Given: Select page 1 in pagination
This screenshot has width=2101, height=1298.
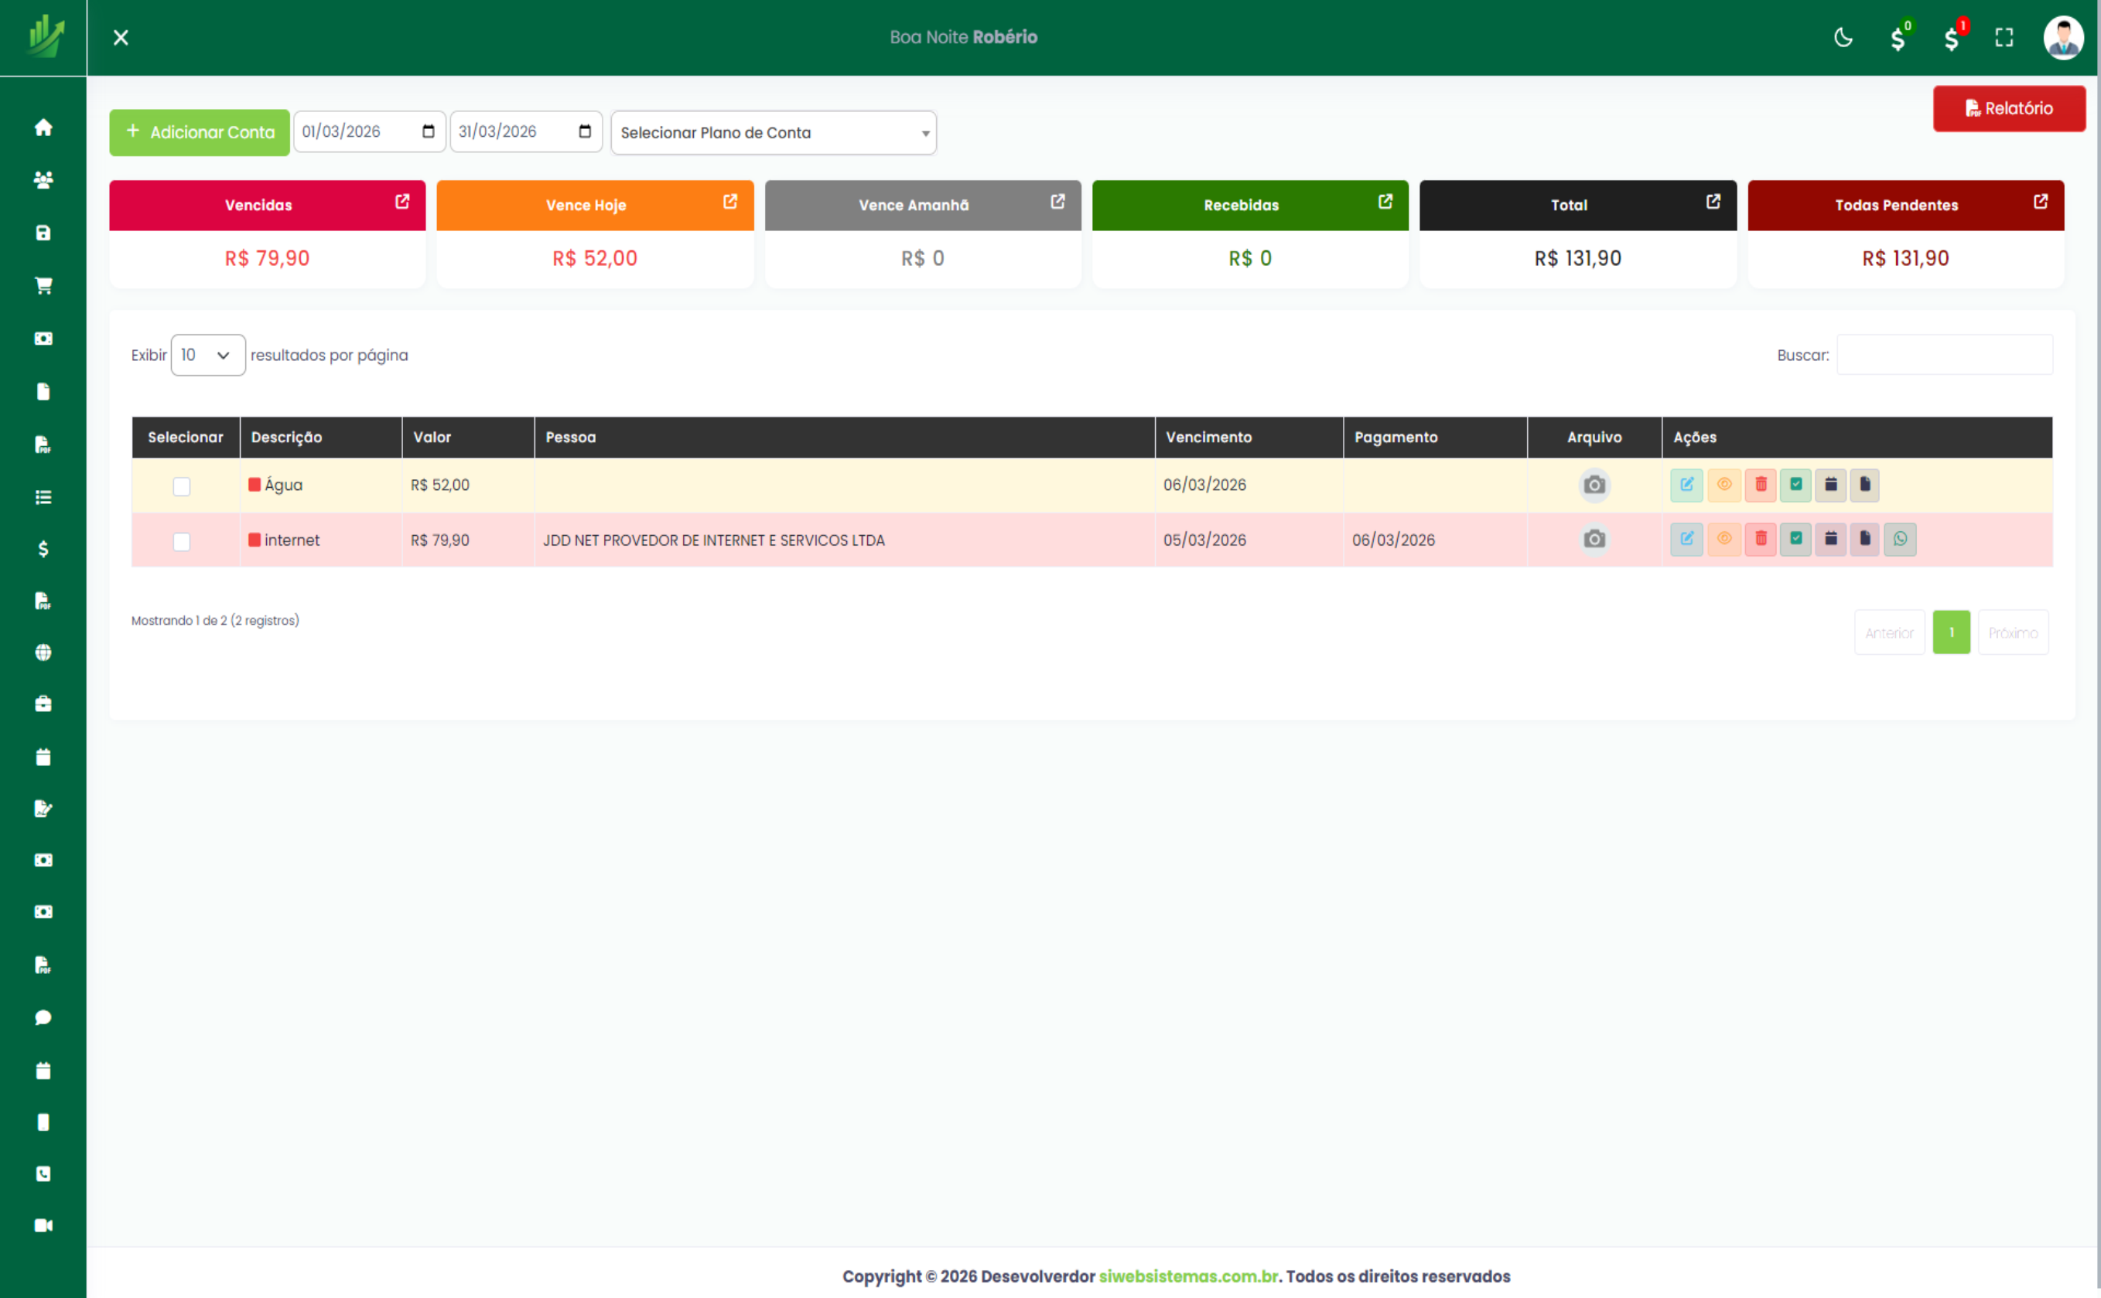Looking at the screenshot, I should (1951, 632).
